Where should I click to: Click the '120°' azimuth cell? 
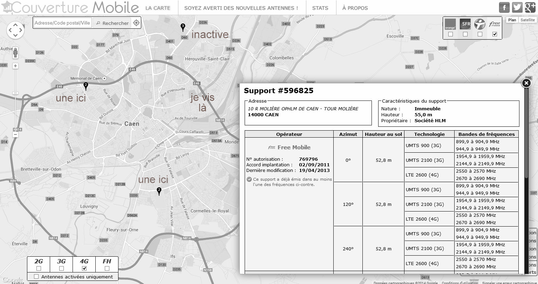[348, 204]
